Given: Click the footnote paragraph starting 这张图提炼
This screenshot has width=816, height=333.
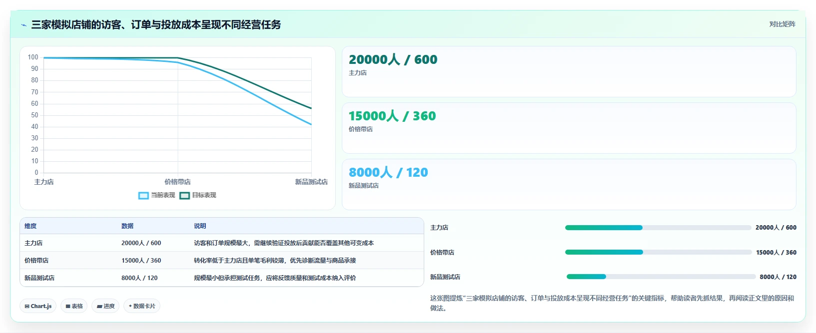Looking at the screenshot, I should click(x=612, y=303).
